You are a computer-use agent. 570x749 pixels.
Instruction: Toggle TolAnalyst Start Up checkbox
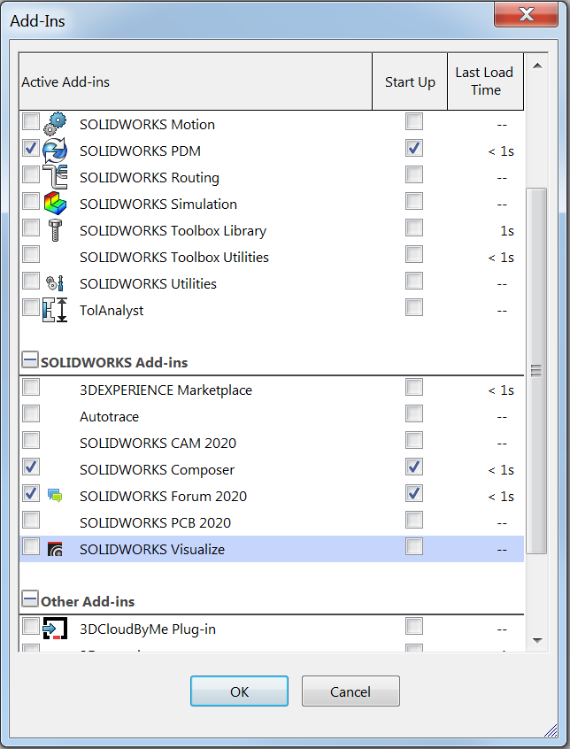point(414,307)
